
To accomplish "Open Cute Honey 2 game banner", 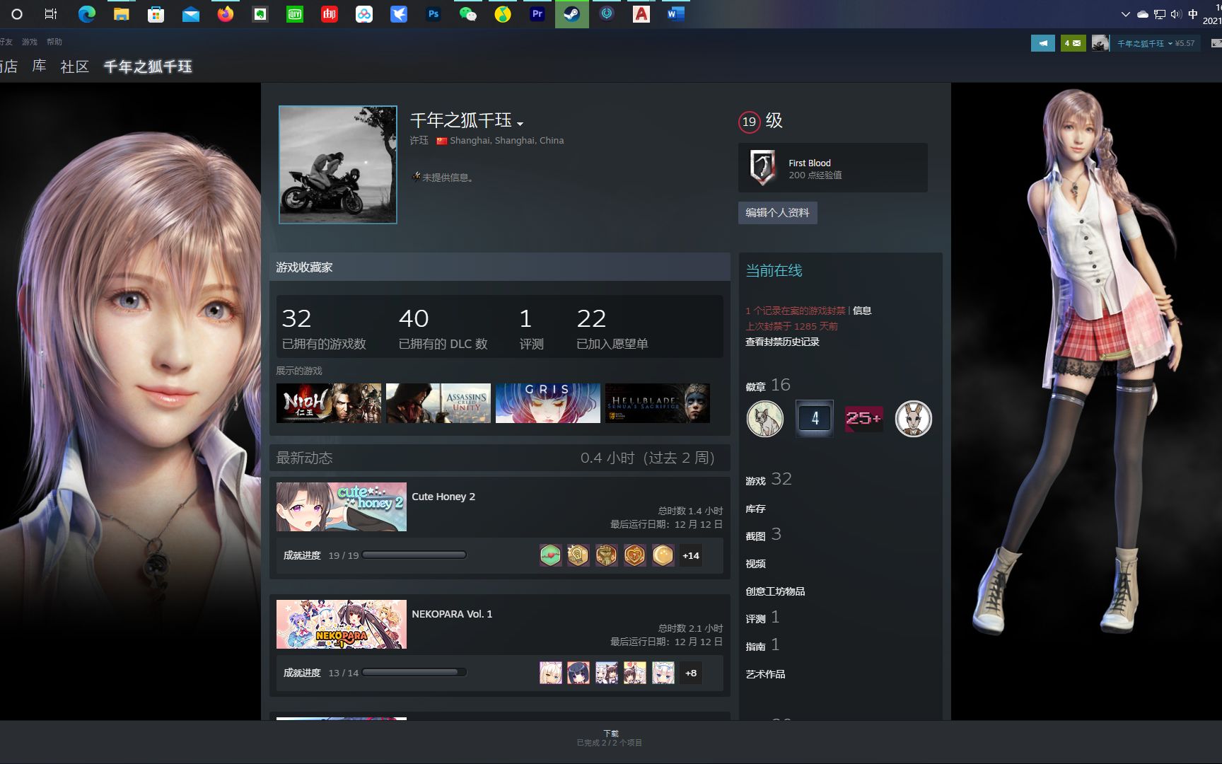I will (x=342, y=507).
